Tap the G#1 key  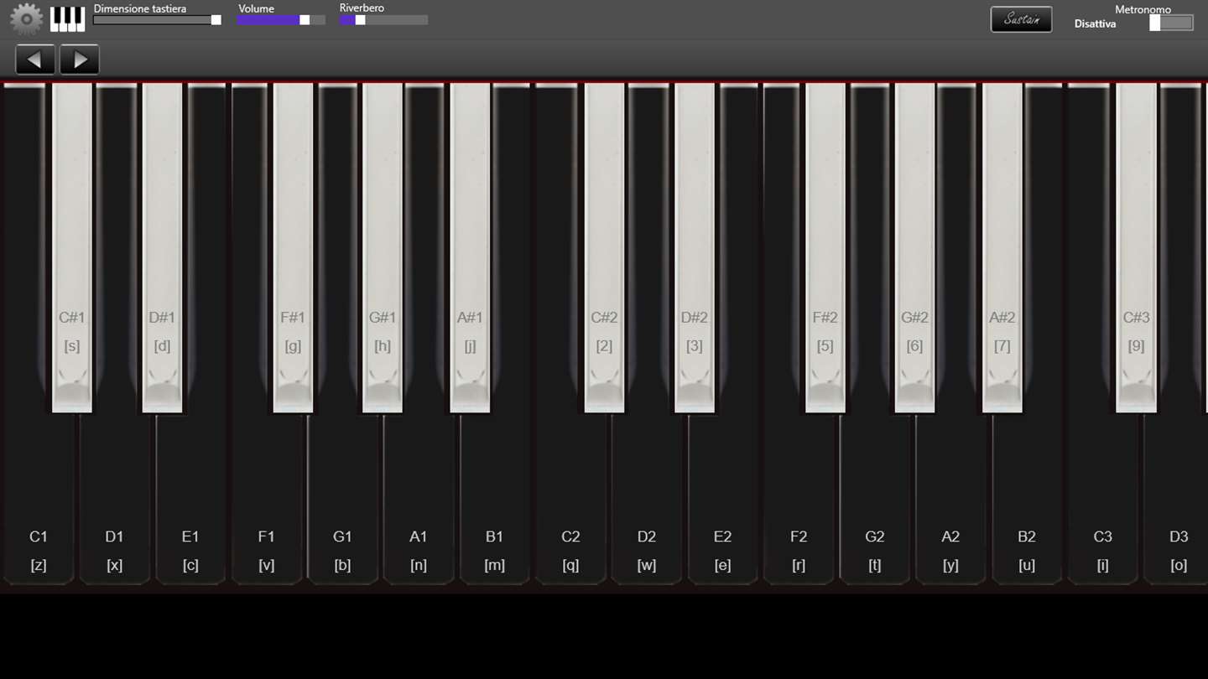pyautogui.click(x=383, y=247)
